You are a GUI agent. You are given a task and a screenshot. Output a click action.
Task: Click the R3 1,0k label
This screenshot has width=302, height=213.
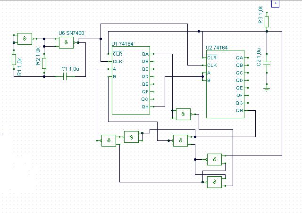(260, 15)
